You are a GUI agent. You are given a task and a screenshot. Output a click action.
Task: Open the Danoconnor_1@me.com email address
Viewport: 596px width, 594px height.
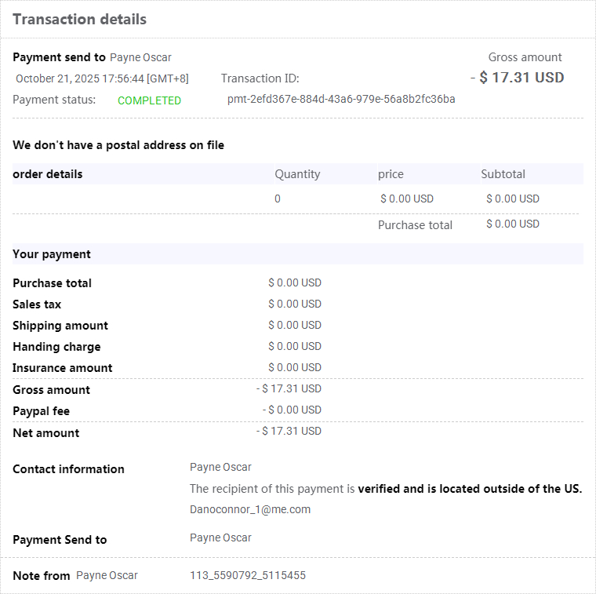250,509
